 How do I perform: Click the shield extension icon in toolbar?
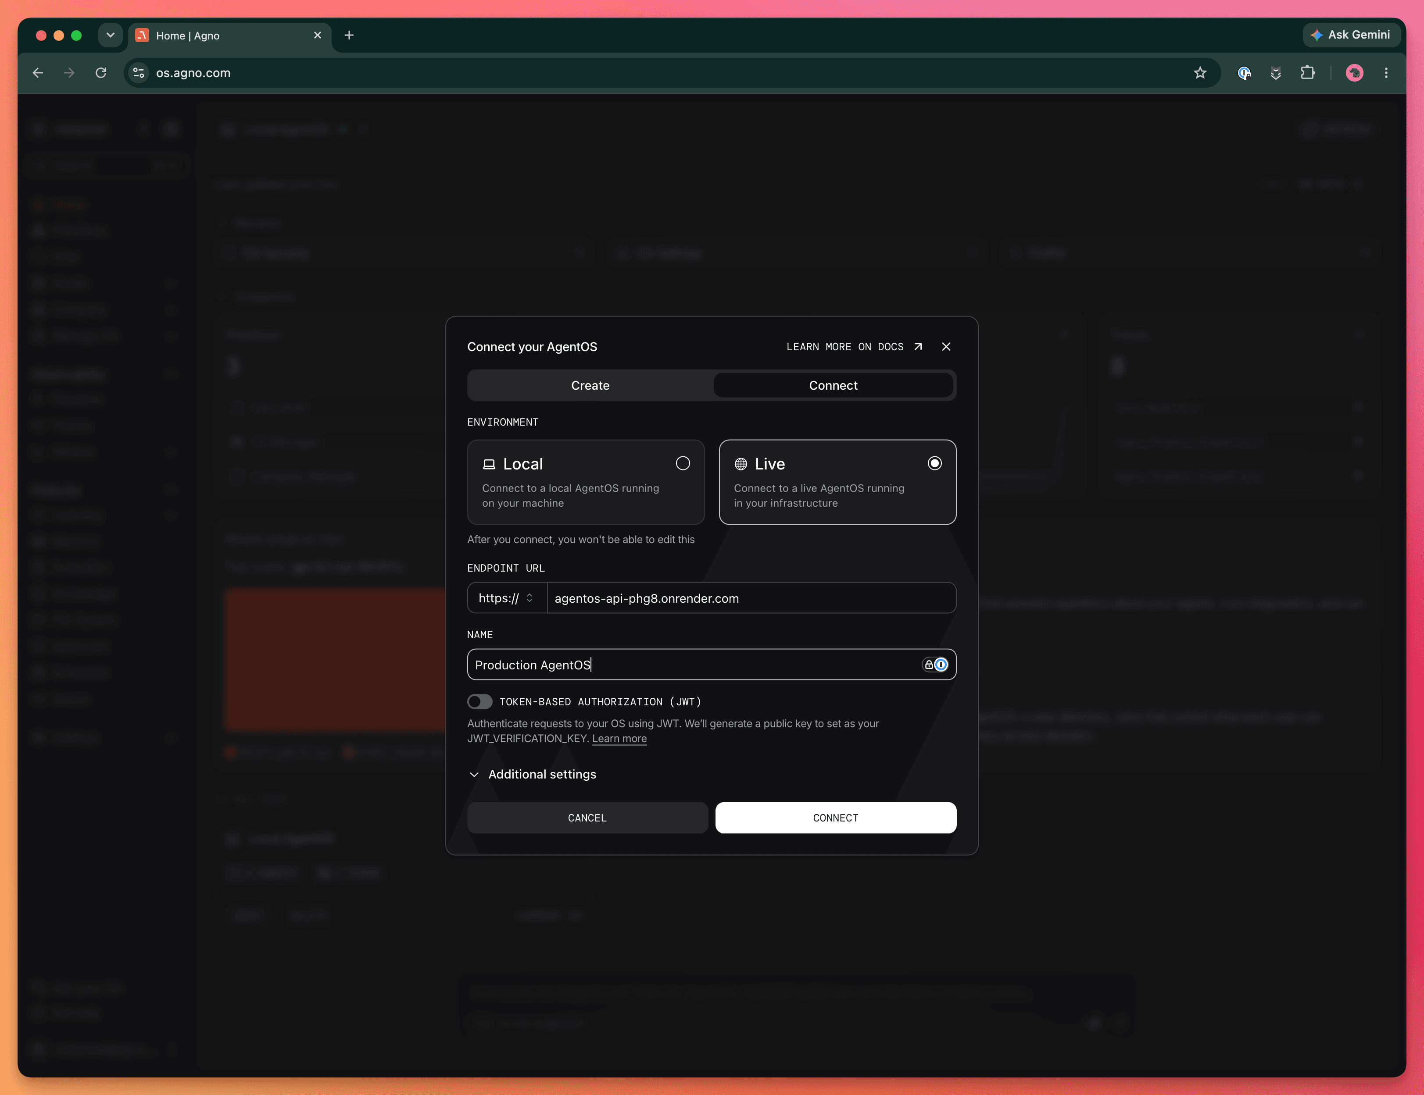point(1275,73)
